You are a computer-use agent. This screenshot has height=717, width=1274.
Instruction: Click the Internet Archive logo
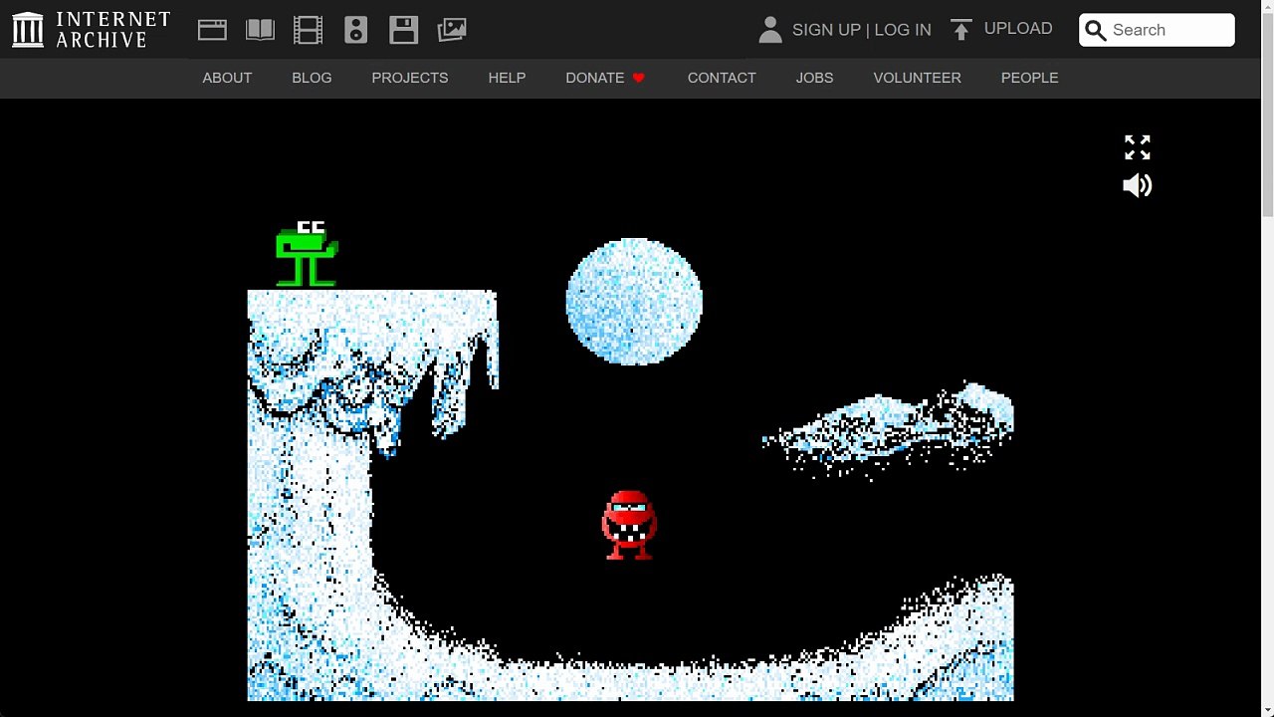click(x=92, y=30)
